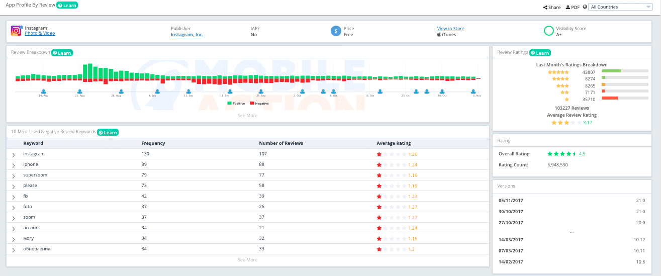Viewport: 661px width, 276px height.
Task: Select version entry dated 30/10/2017
Action: pyautogui.click(x=572, y=212)
